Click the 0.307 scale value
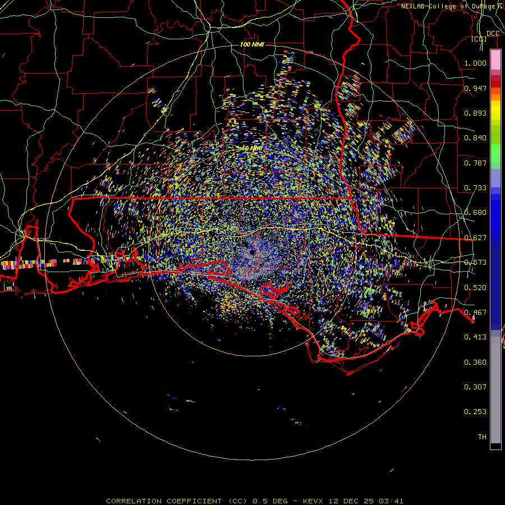 pyautogui.click(x=475, y=387)
